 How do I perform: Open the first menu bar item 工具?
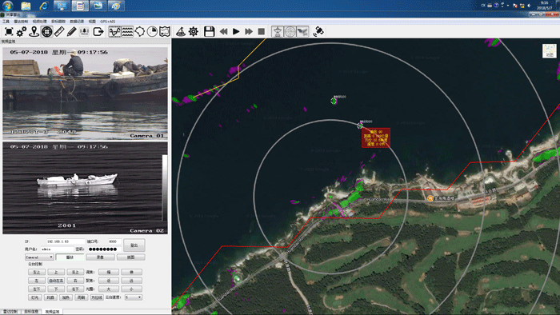(6, 22)
